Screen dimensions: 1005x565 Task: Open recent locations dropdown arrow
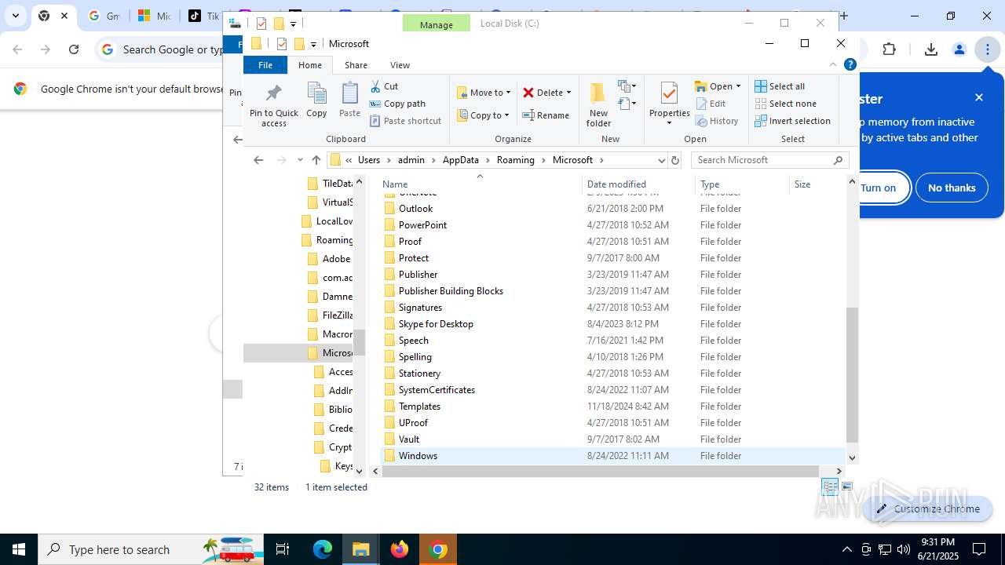point(299,160)
